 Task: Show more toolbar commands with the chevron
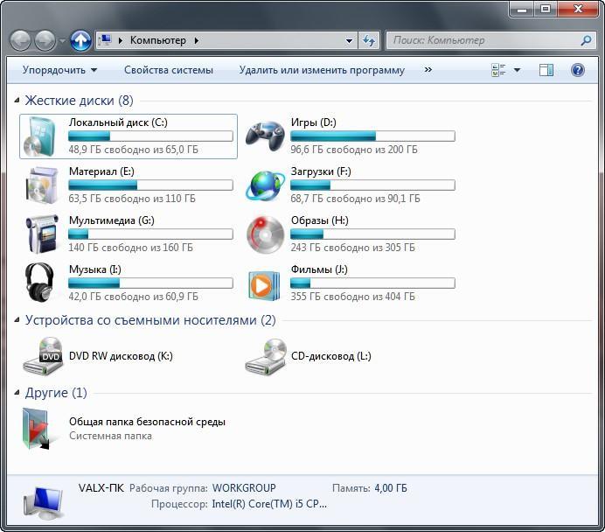coord(428,69)
